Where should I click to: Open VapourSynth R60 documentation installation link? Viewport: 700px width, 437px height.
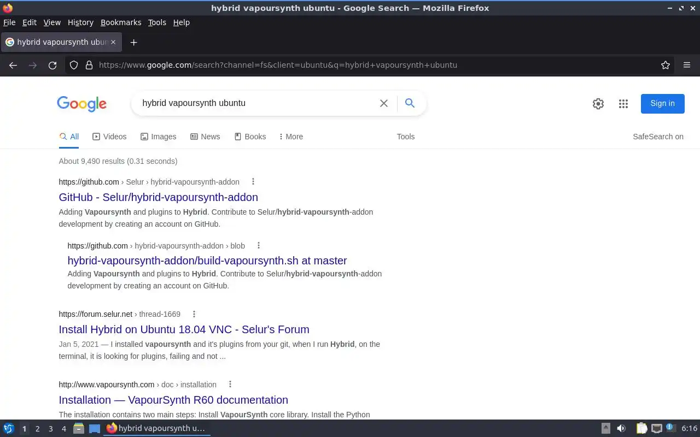click(x=173, y=400)
